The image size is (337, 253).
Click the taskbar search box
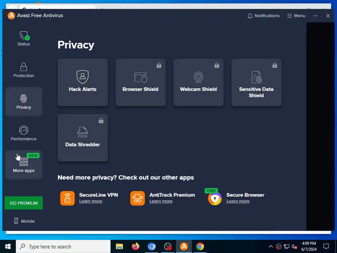pos(63,246)
